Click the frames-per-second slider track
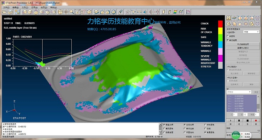This screenshot has width=262, height=140. click(243, 133)
